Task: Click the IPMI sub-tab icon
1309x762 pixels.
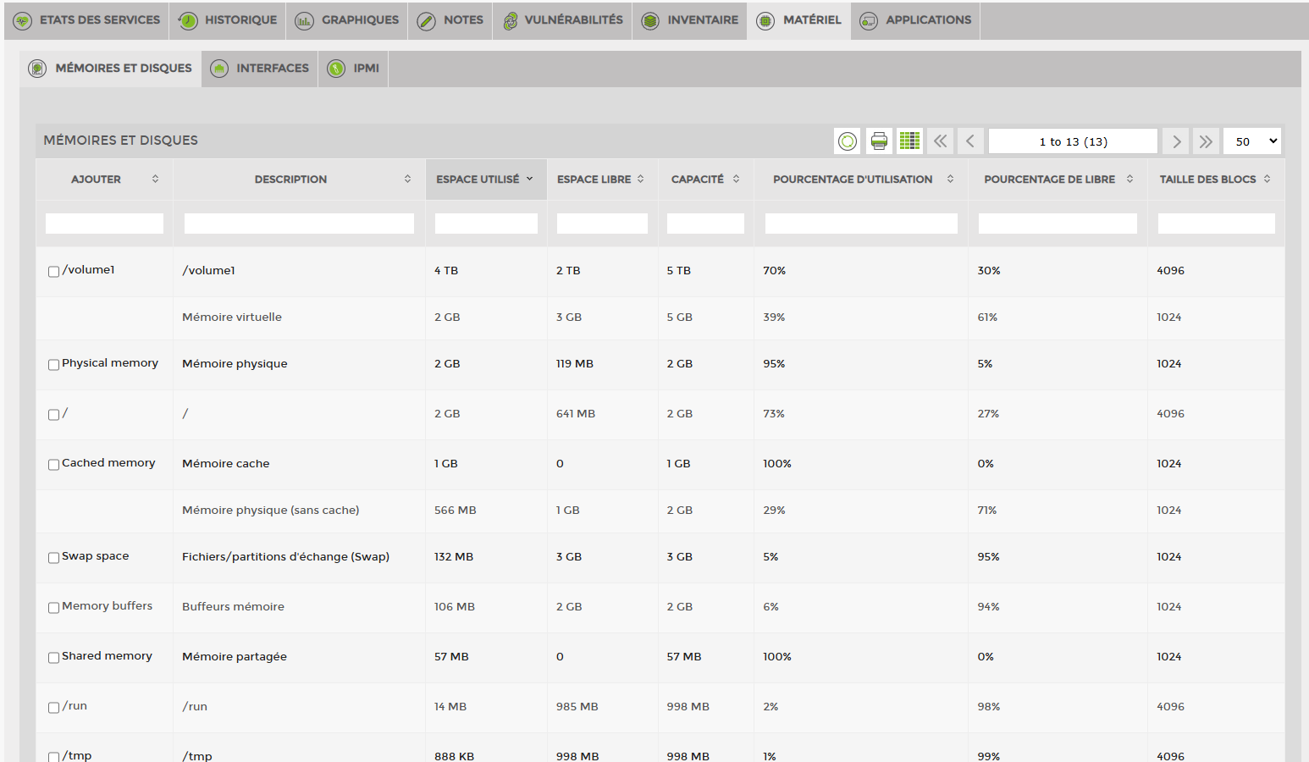Action: pyautogui.click(x=336, y=69)
